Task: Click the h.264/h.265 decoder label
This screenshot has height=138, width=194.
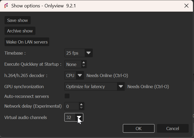Action: click(x=26, y=75)
